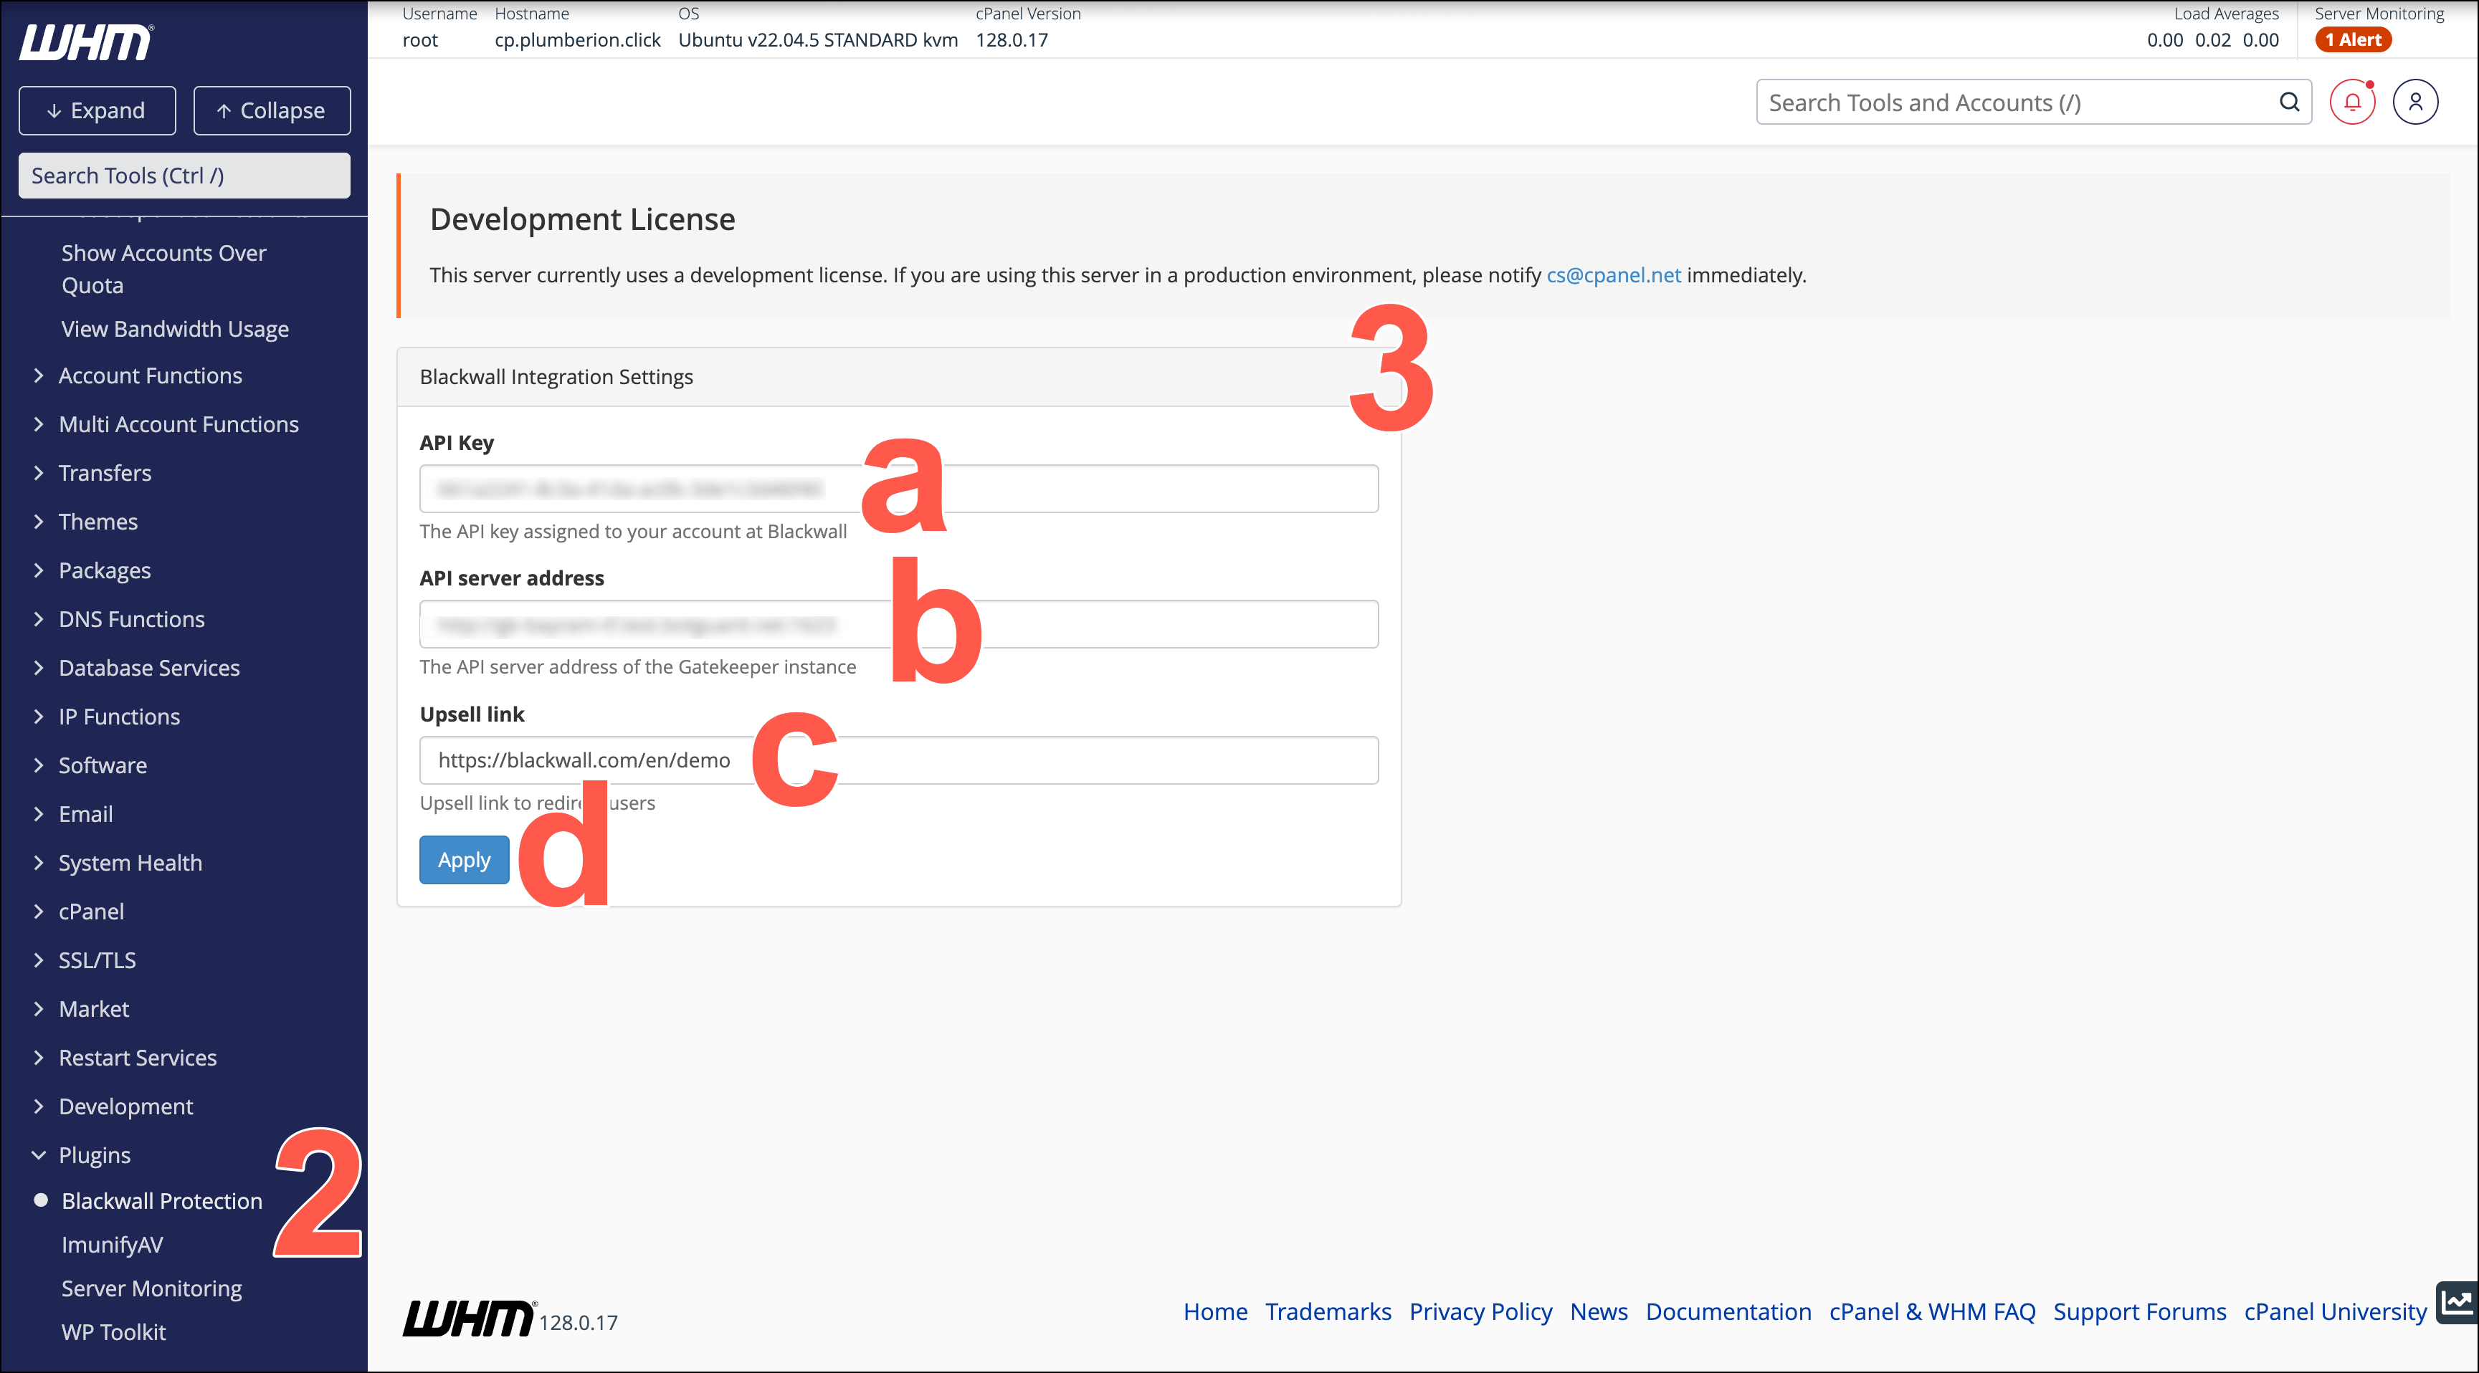Open the Support Forums link

point(2140,1311)
